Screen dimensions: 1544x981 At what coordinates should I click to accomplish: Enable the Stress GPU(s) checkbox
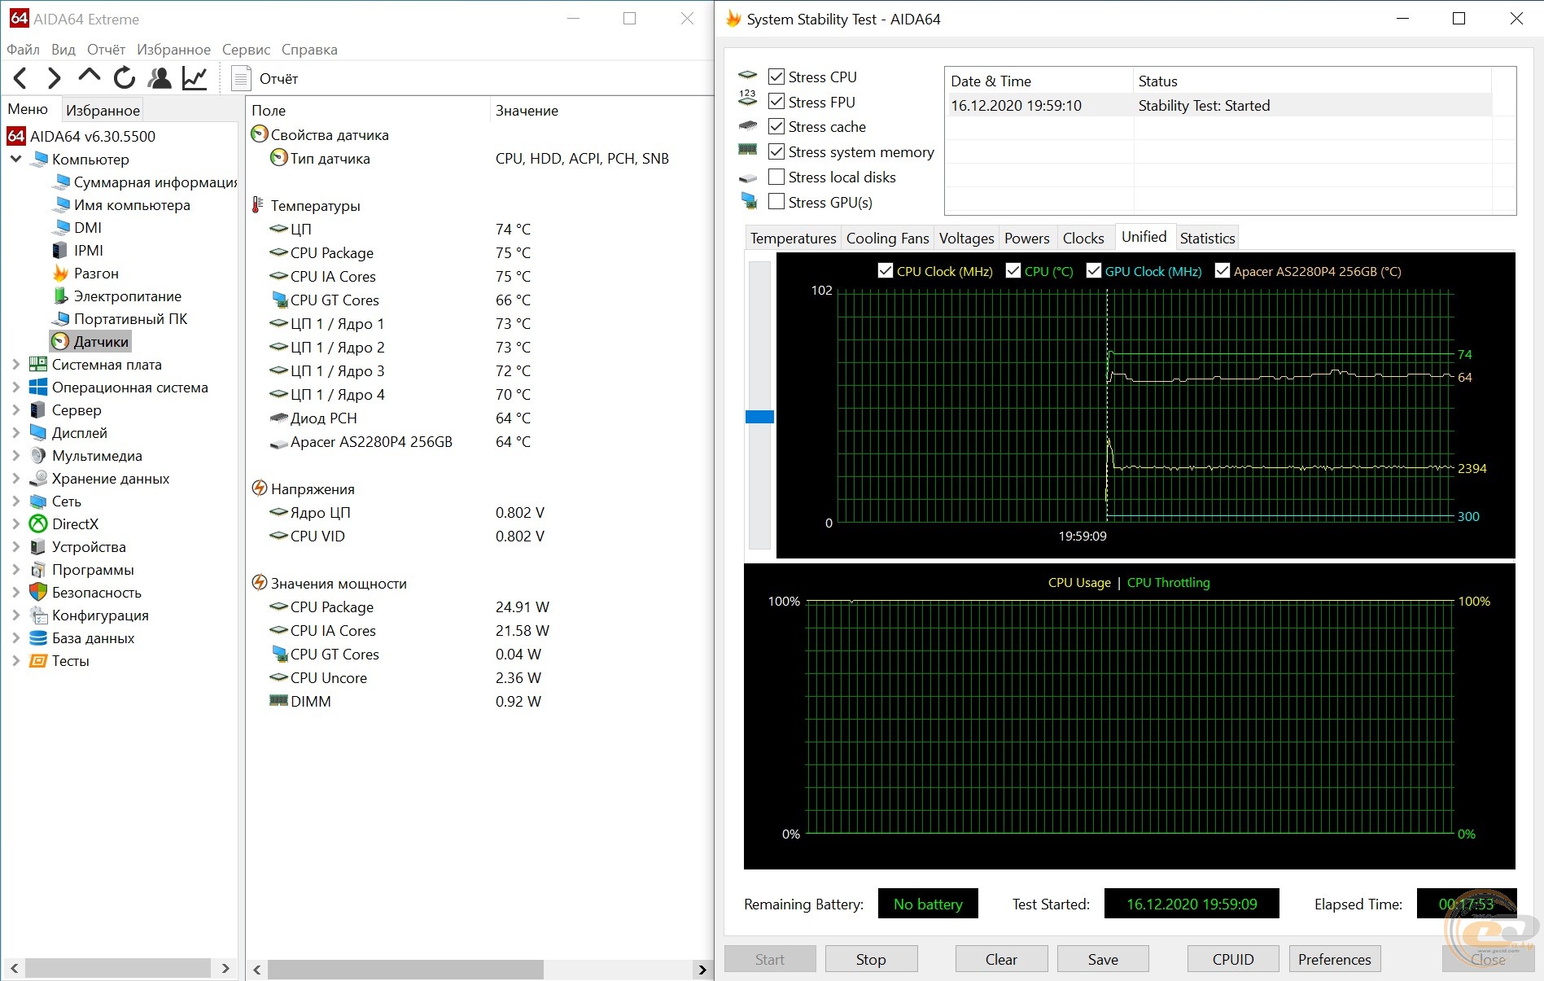coord(776,202)
